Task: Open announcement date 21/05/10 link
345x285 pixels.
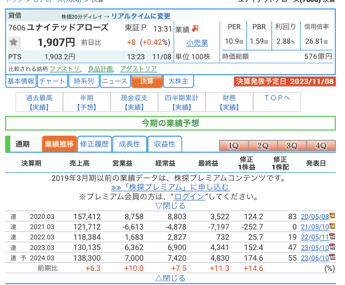Action: point(315,227)
